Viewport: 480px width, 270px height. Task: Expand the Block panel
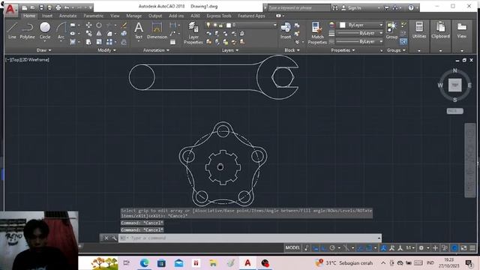coord(292,50)
